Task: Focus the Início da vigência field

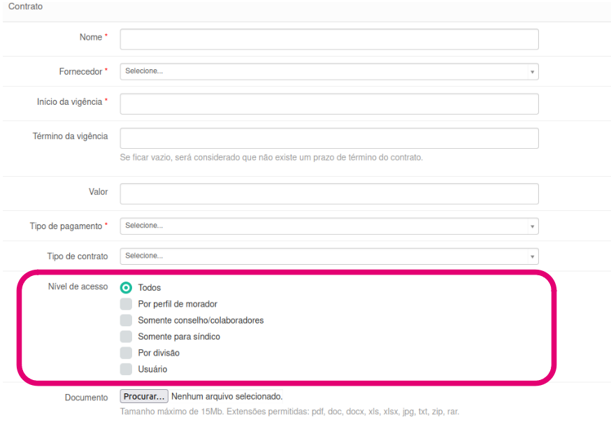Action: click(329, 104)
